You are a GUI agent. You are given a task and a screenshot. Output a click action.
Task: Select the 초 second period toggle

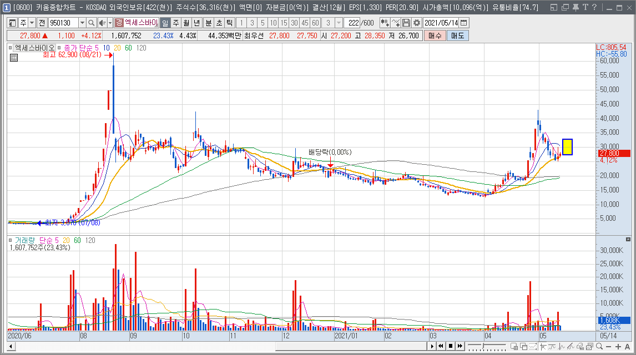(x=219, y=23)
